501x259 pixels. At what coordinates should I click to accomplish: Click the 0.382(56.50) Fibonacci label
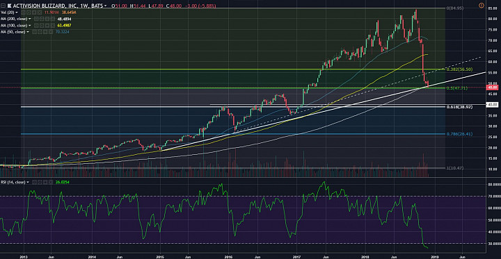tap(459, 69)
